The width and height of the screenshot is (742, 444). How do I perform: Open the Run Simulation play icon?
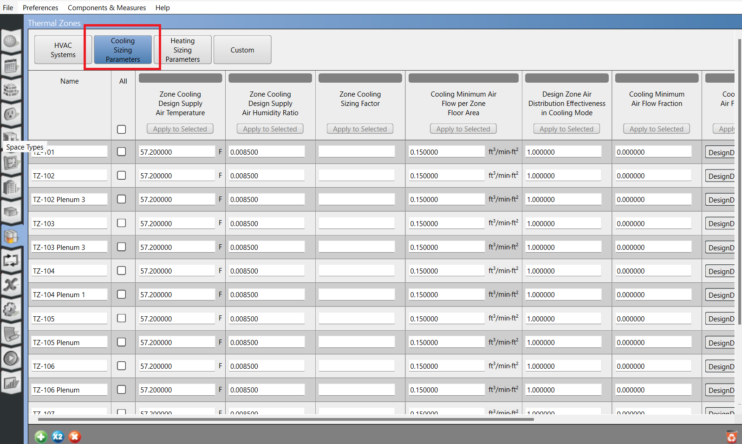(x=11, y=358)
